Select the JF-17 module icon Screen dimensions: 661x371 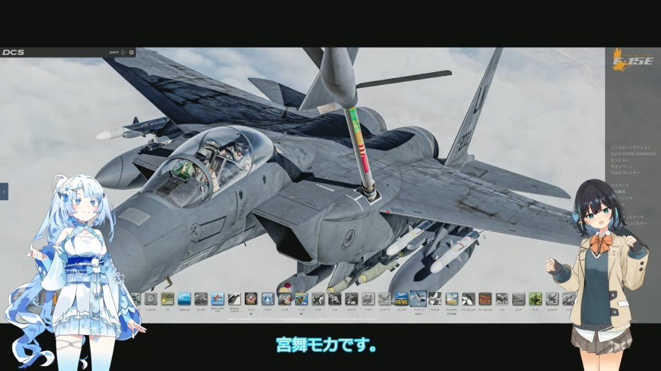(518, 299)
